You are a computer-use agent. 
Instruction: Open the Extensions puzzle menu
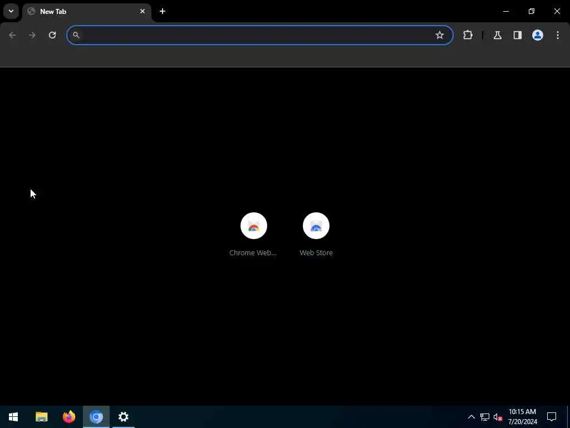(468, 35)
